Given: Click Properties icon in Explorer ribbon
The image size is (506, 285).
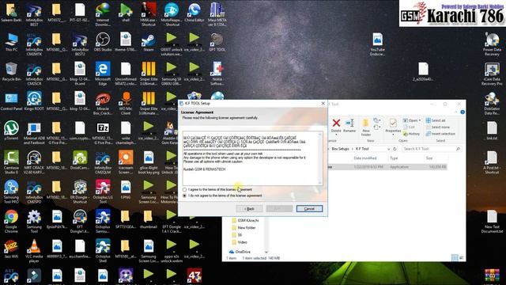Looking at the screenshot, I should [393, 127].
